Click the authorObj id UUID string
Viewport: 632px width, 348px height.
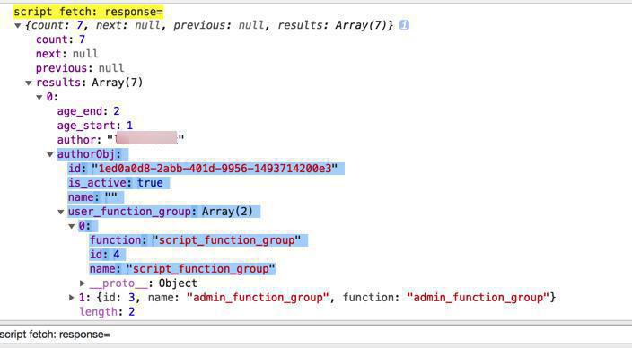pos(215,169)
